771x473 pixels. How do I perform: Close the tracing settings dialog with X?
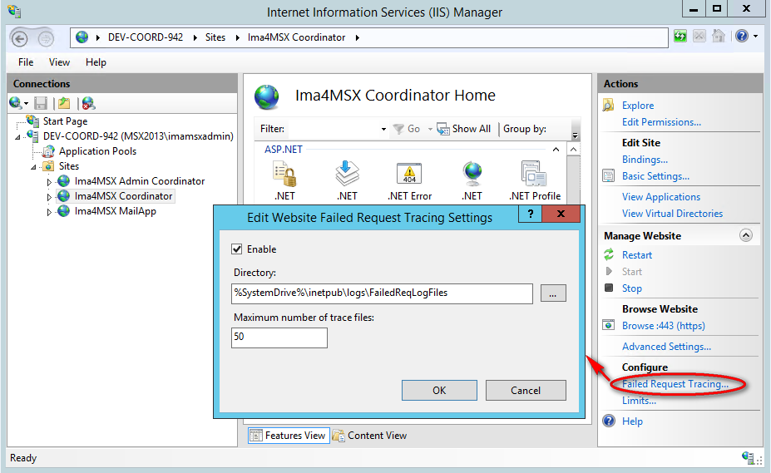[x=561, y=214]
